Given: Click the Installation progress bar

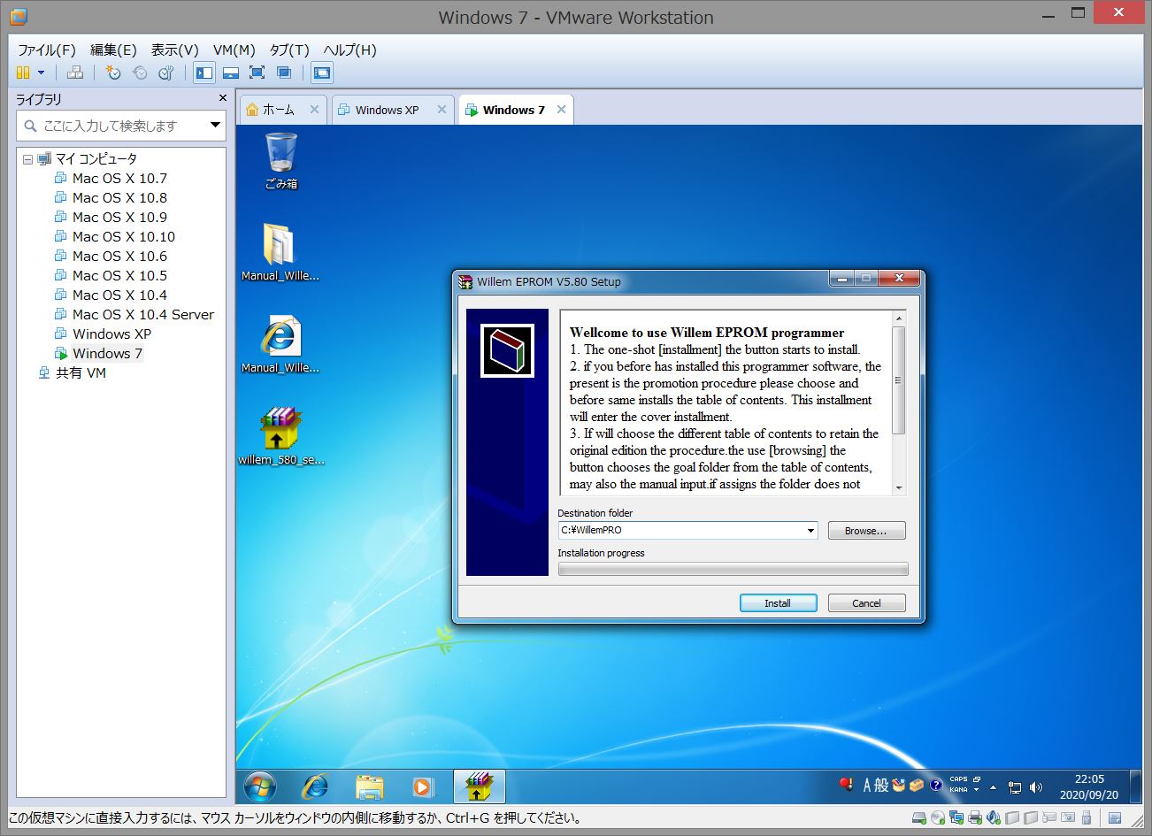Looking at the screenshot, I should pyautogui.click(x=733, y=569).
